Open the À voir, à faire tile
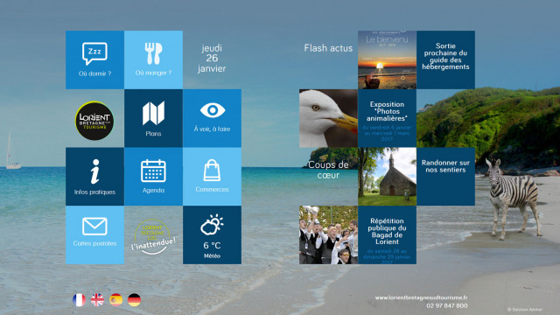The width and height of the screenshot is (560, 315). pos(212,118)
